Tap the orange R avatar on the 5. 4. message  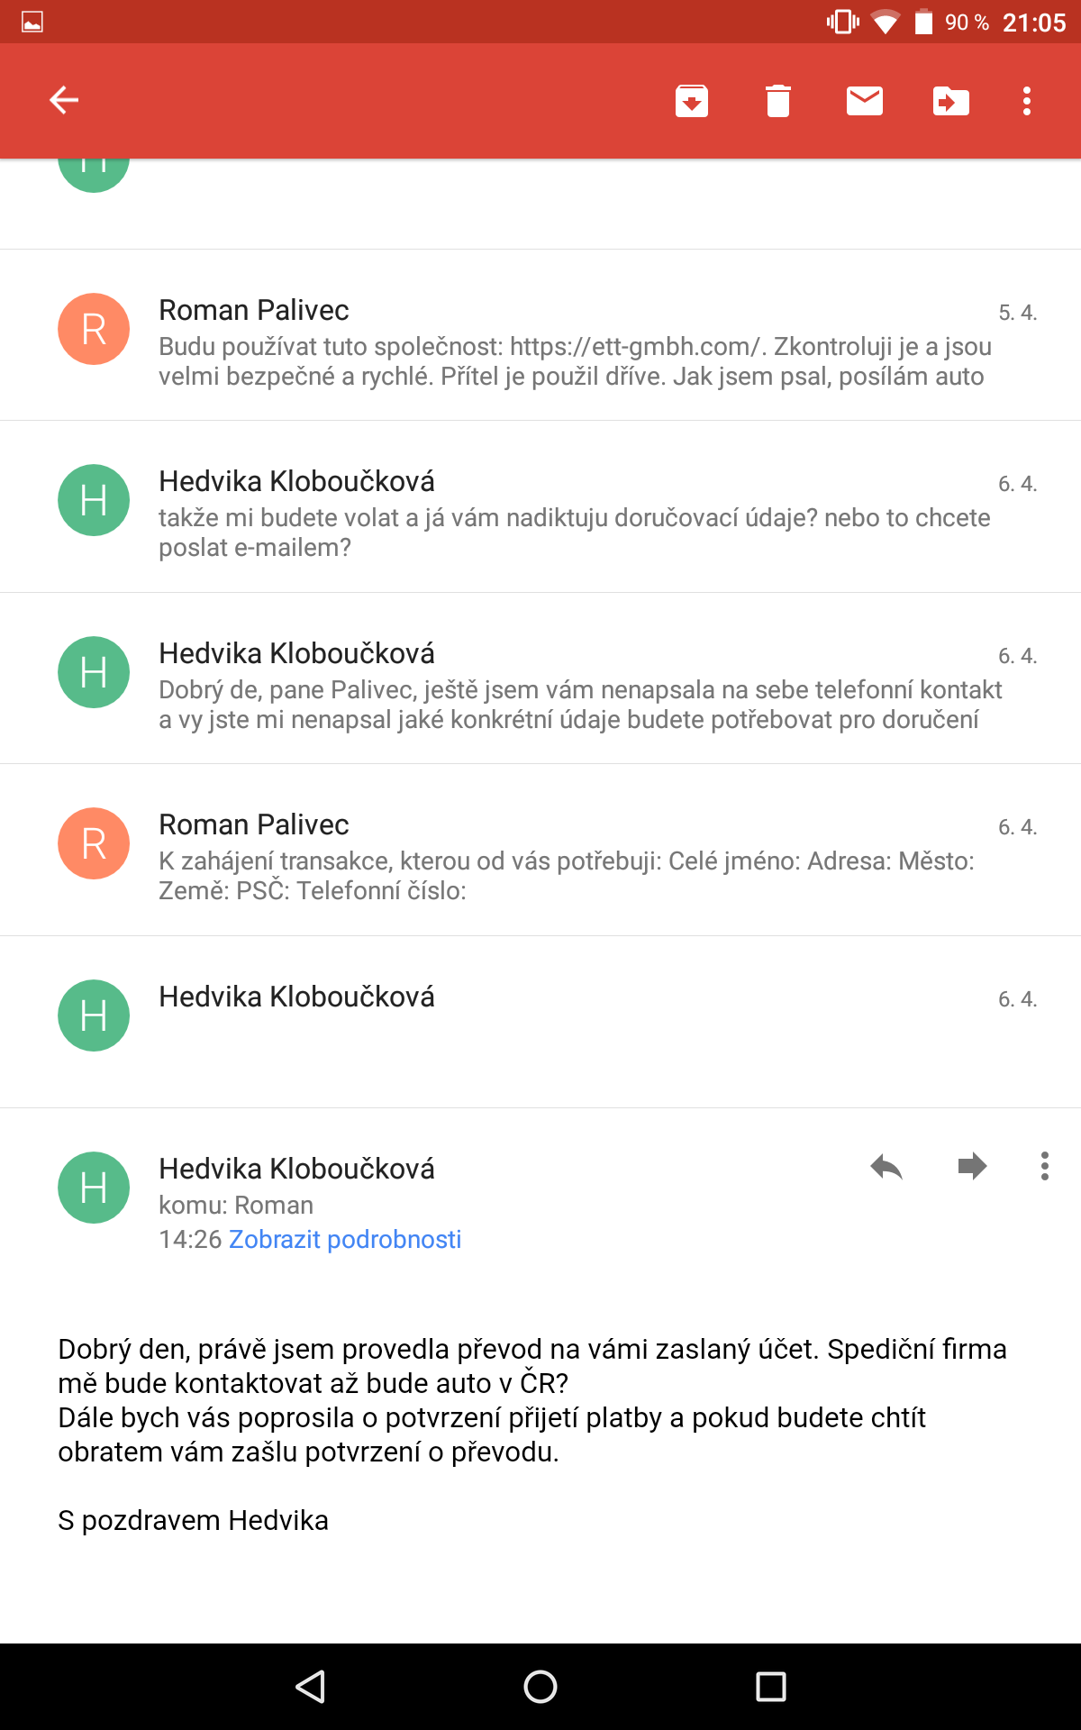pos(94,329)
